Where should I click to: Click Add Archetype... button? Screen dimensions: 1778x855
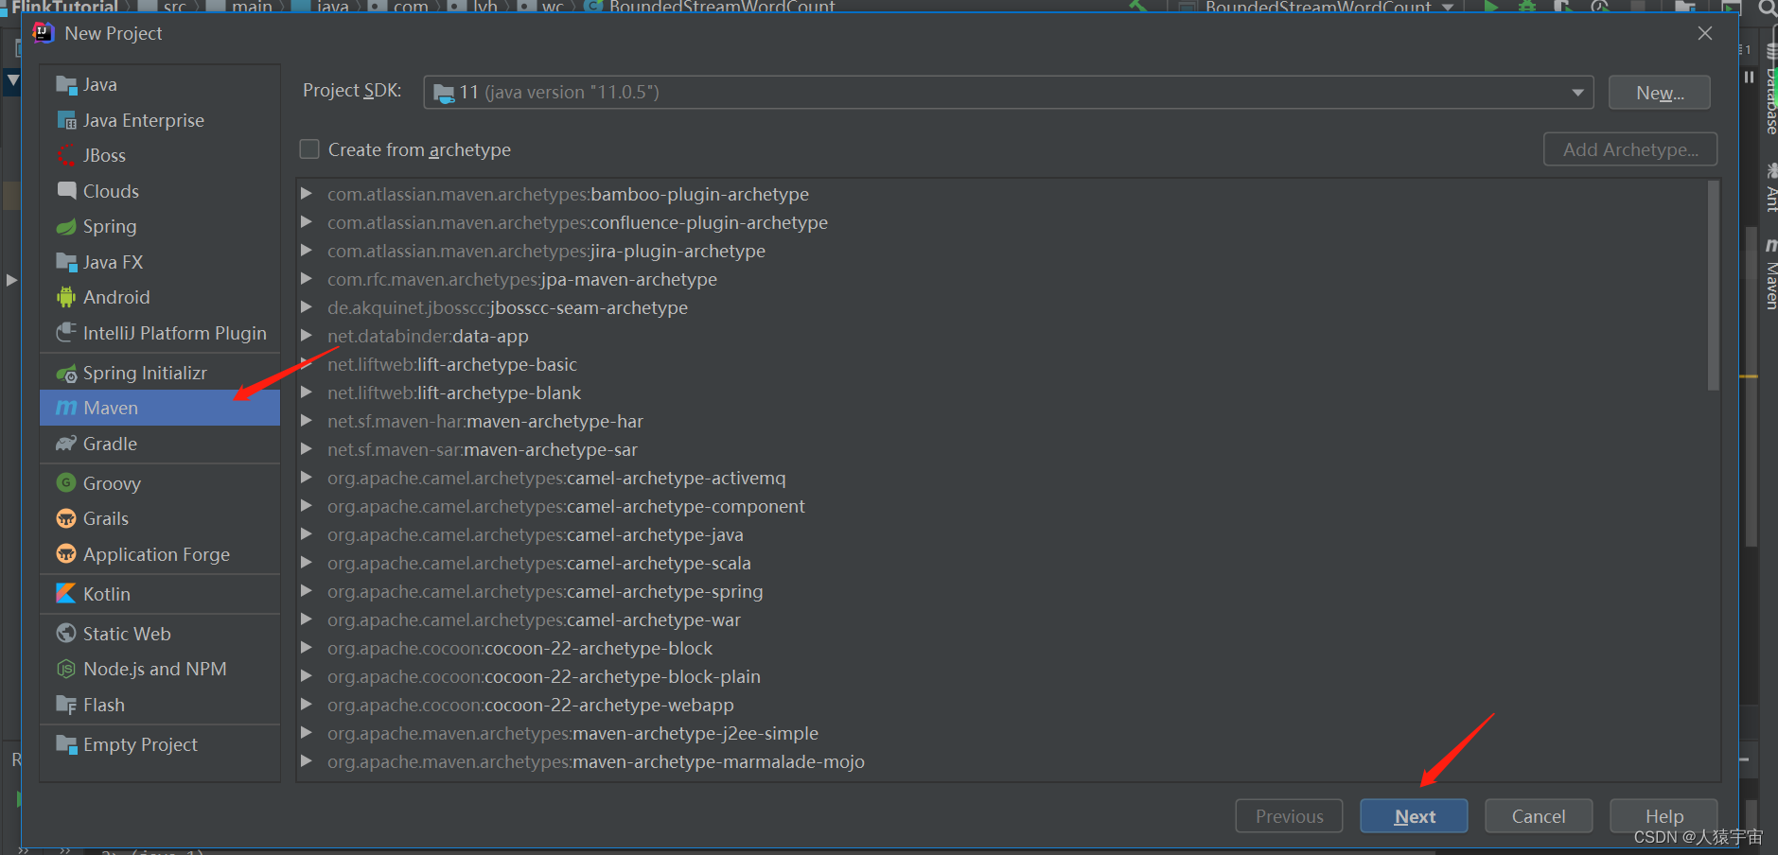coord(1630,149)
